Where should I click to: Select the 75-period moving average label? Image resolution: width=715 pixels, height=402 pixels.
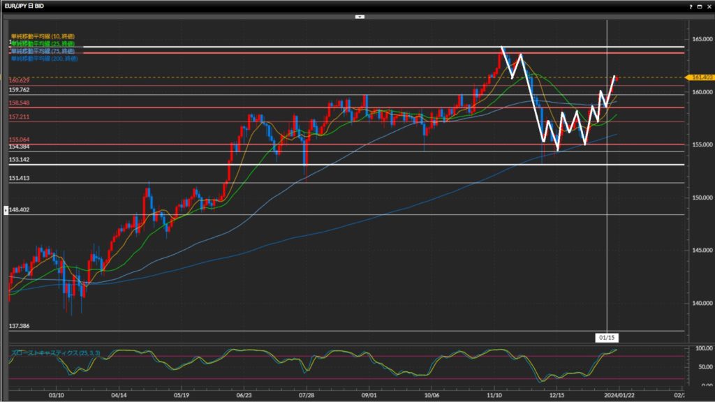(x=43, y=51)
